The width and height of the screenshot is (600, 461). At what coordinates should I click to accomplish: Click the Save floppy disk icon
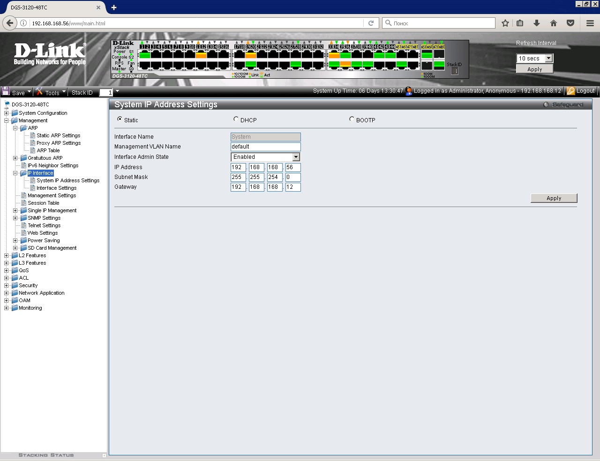click(6, 91)
